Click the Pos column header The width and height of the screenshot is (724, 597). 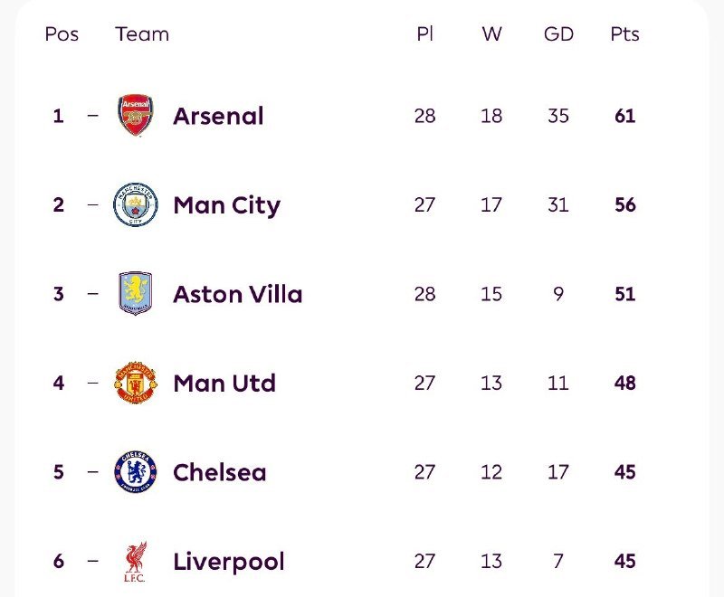62,34
